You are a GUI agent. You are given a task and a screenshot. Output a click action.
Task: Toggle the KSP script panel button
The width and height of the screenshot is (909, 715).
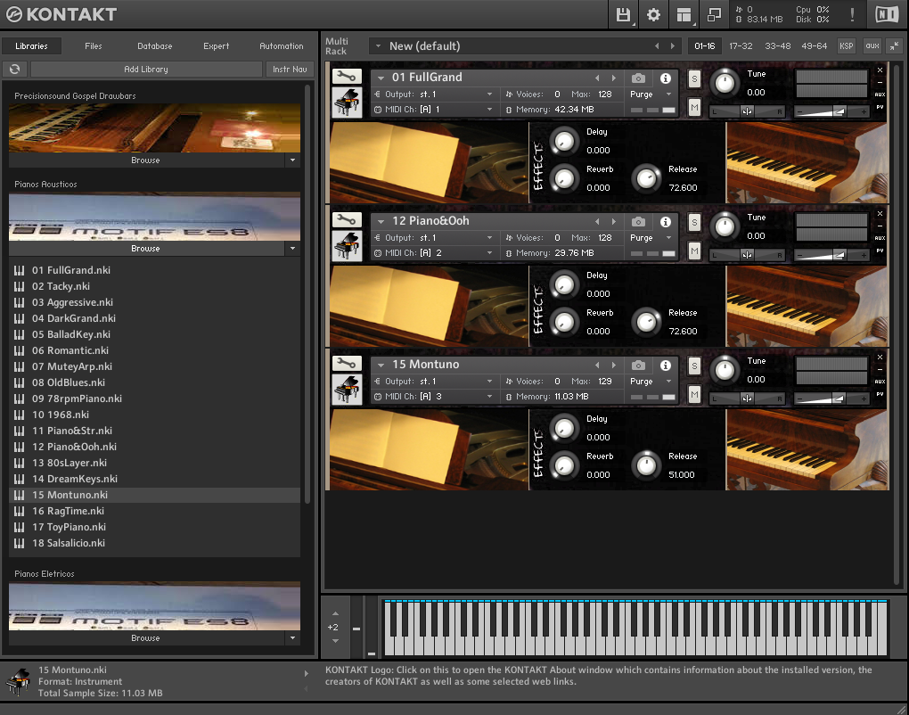coord(847,45)
